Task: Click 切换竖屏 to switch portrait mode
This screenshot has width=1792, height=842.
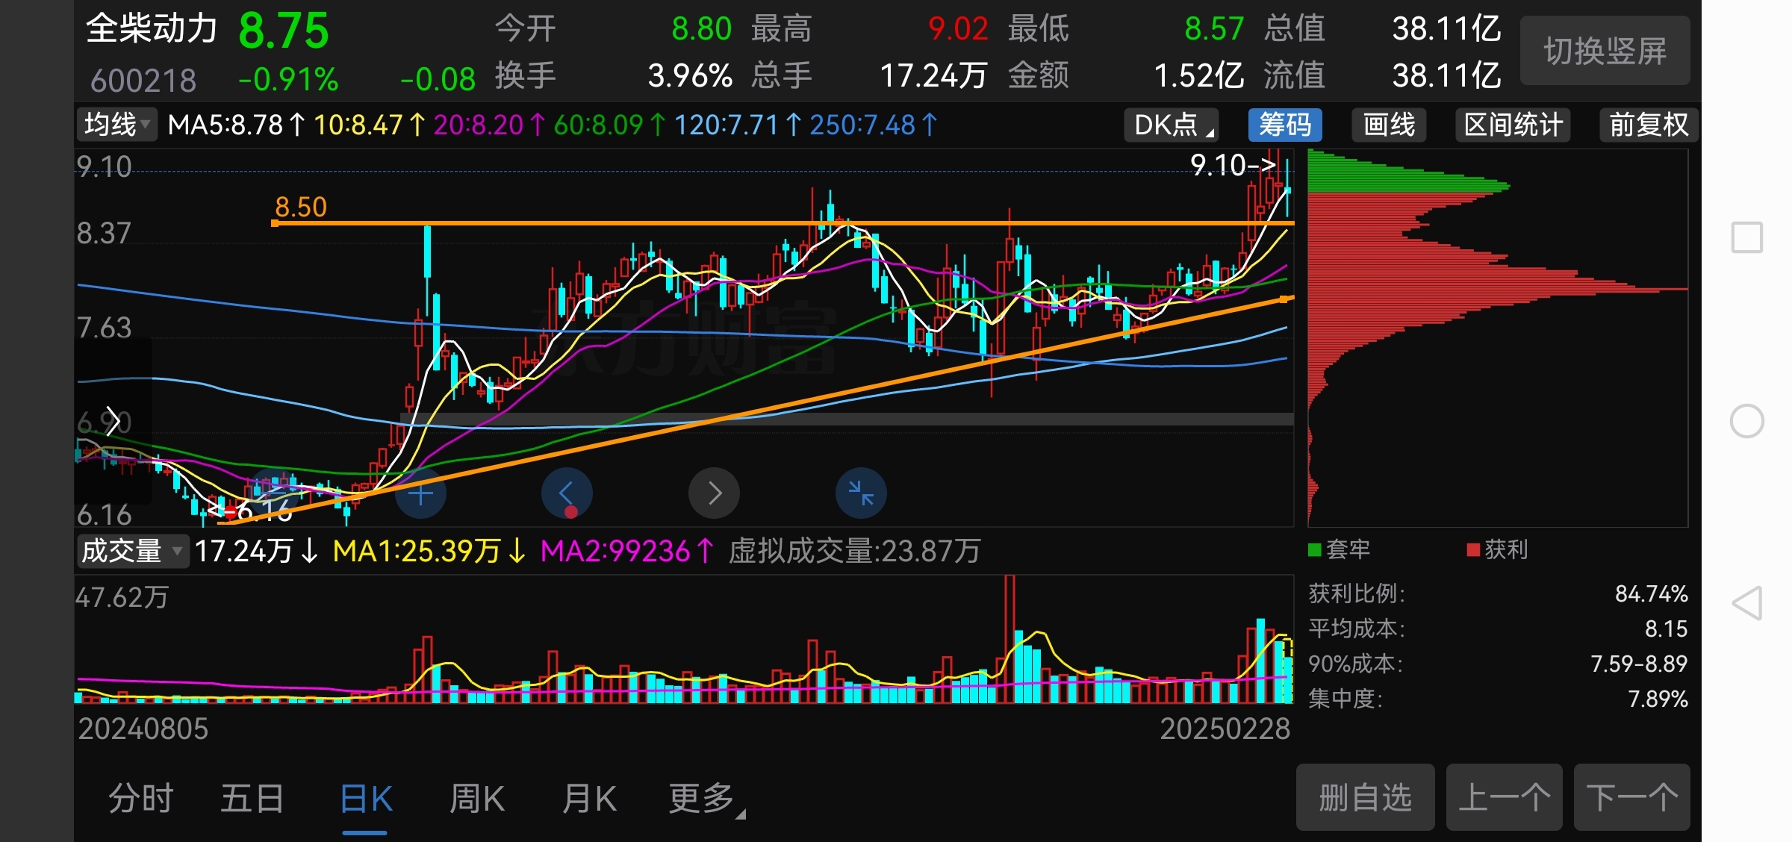Action: pyautogui.click(x=1605, y=51)
